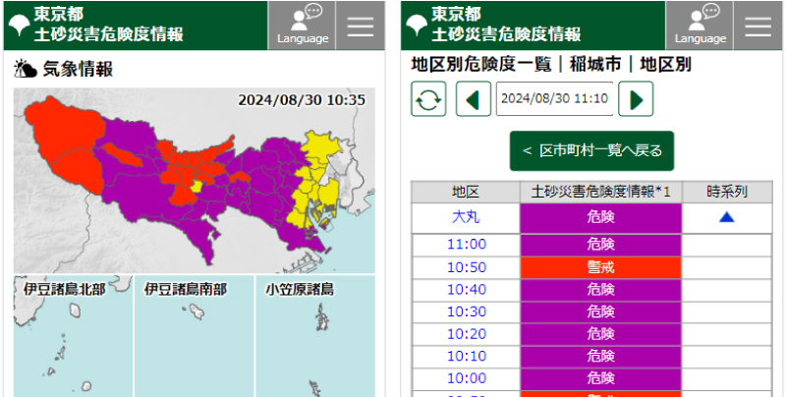This screenshot has height=397, width=786.
Task: Open hamburger menu in left weather panel
Action: pos(361,26)
